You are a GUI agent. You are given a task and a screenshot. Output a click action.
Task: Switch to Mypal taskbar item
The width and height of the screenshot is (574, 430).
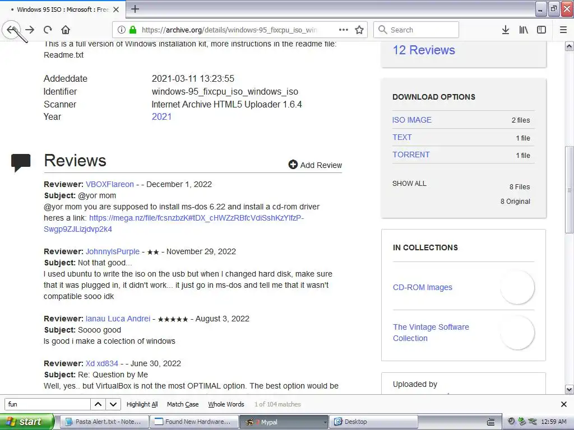[x=284, y=422]
